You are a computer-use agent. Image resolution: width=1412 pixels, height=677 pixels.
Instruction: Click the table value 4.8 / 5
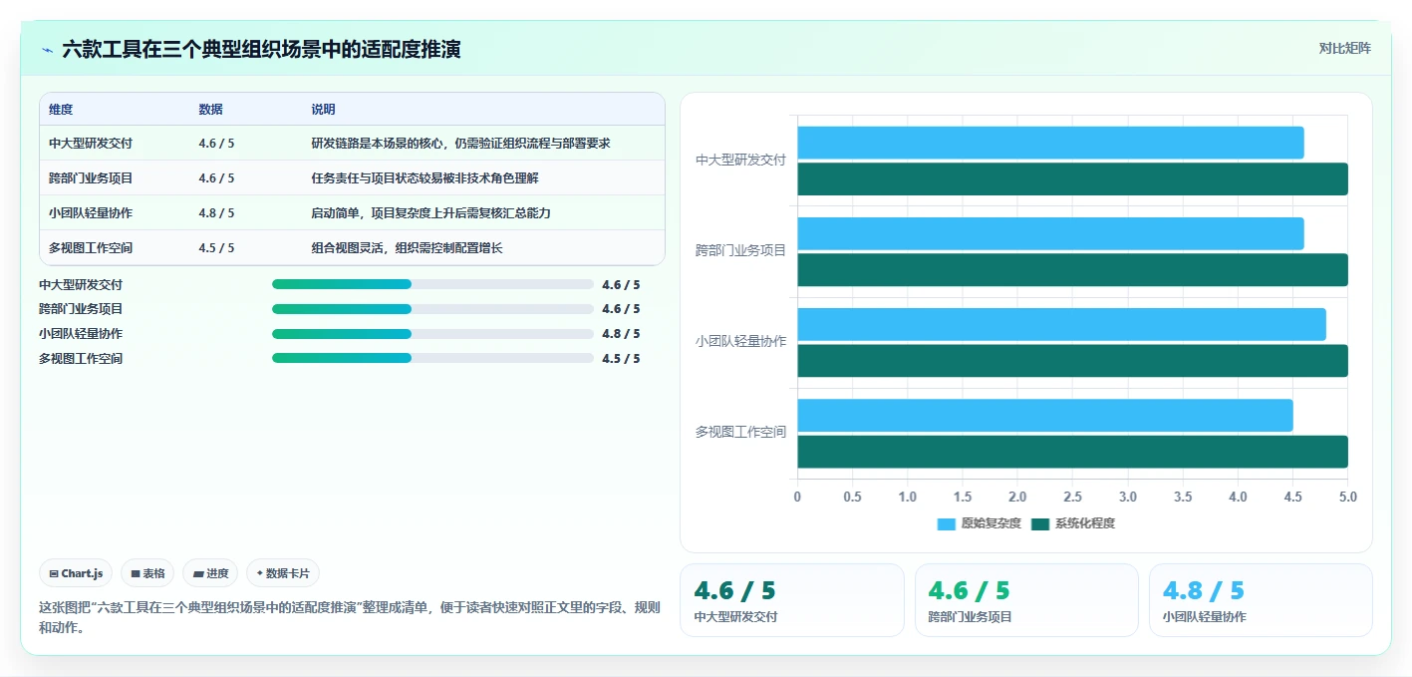pos(216,213)
